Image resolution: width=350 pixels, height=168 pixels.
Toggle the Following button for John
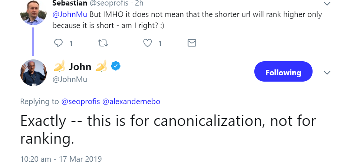(x=283, y=72)
